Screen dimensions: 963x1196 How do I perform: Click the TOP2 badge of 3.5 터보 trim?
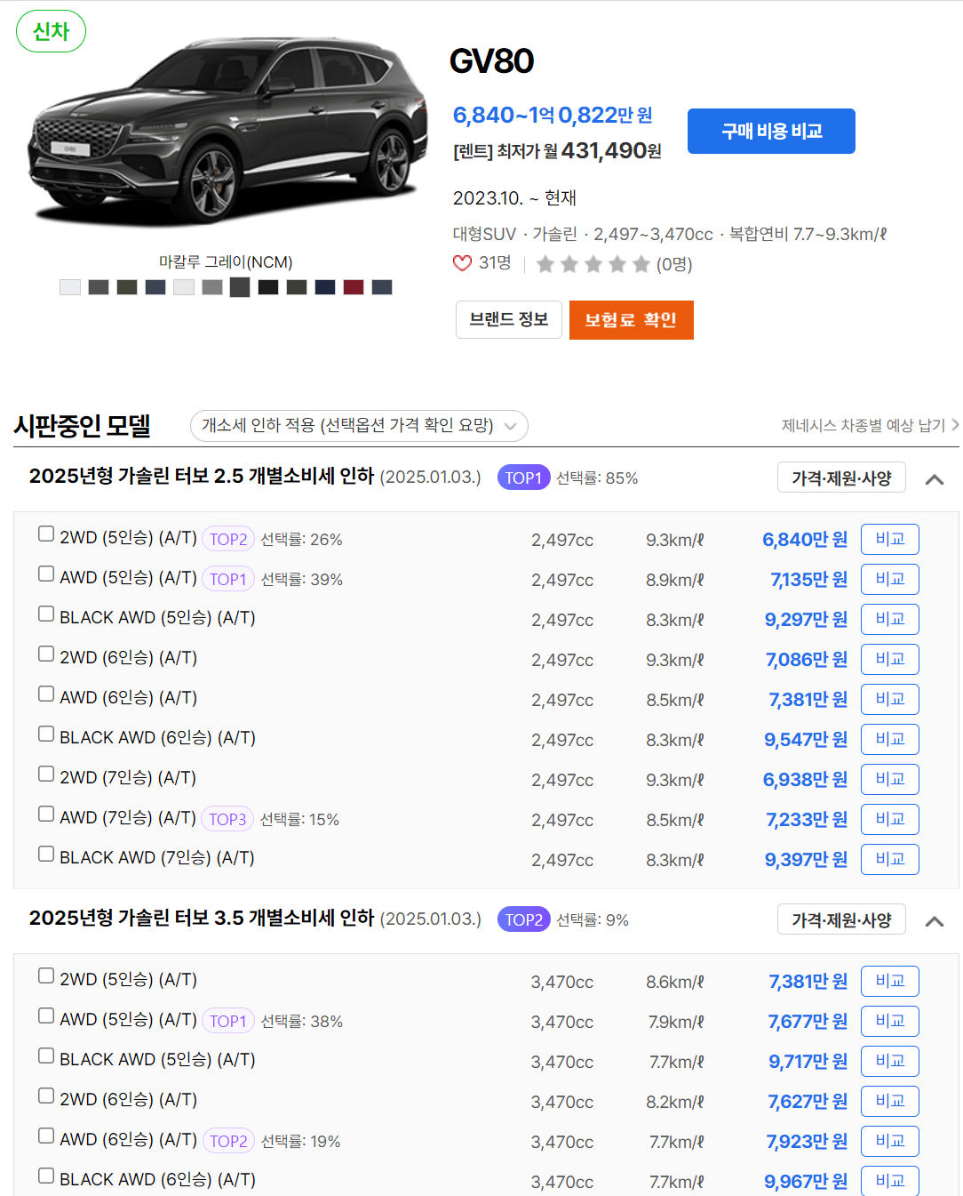click(523, 919)
